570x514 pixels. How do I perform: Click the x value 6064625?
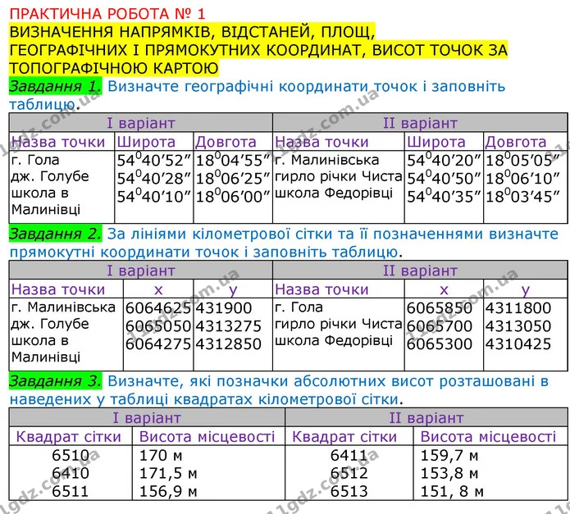click(x=158, y=308)
